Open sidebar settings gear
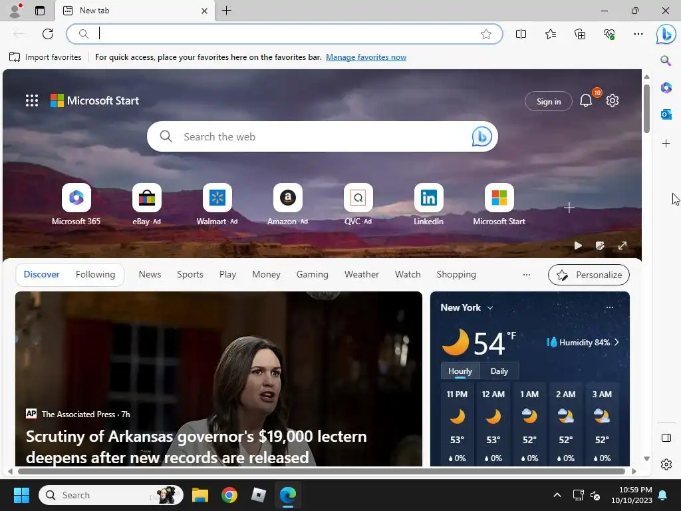681x511 pixels. point(666,464)
